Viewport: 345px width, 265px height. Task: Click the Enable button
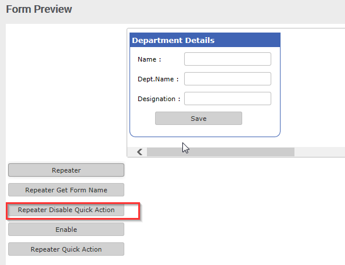click(x=66, y=230)
